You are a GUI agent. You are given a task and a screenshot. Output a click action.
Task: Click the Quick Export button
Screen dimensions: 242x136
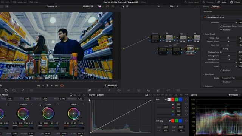192,2
